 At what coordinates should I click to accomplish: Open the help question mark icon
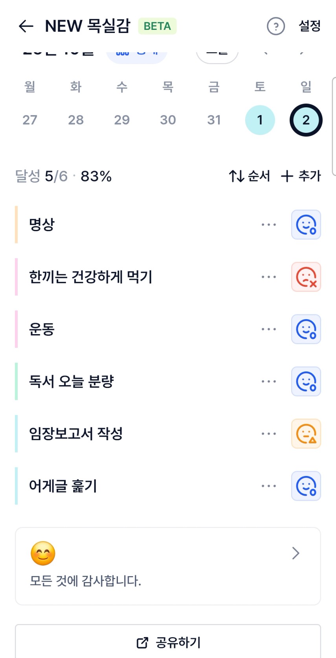275,26
